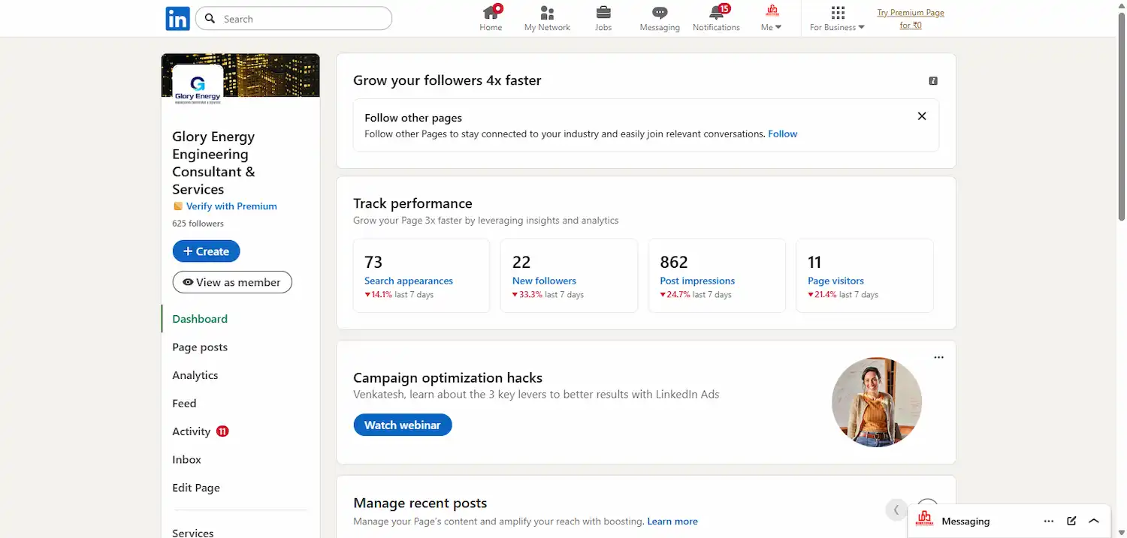This screenshot has width=1127, height=538.
Task: Click the Track performance heading
Action: tap(412, 203)
